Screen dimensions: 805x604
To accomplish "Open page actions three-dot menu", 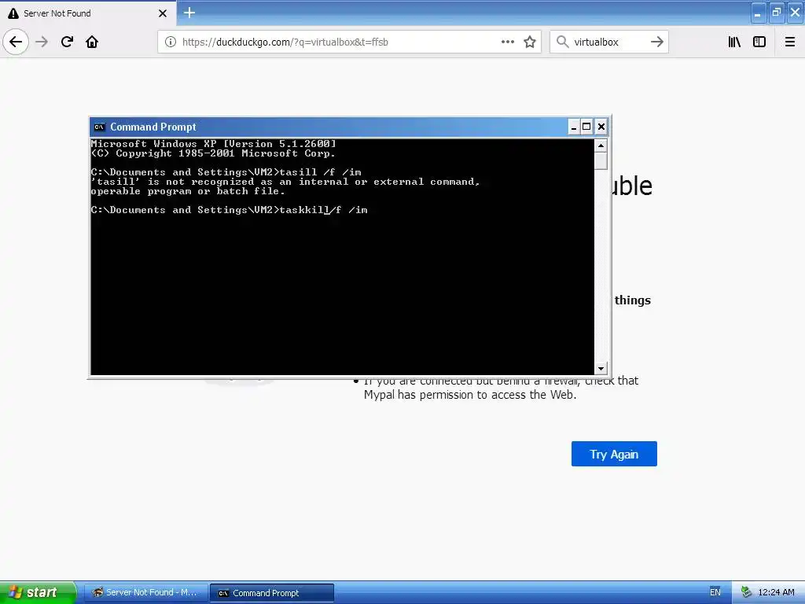I will 508,42.
